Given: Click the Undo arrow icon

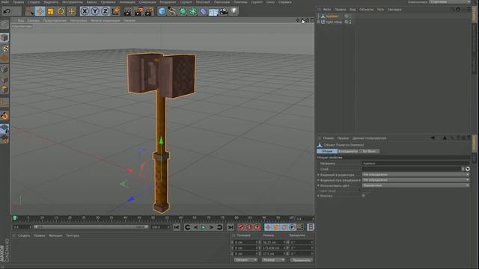Looking at the screenshot, I should point(7,11).
